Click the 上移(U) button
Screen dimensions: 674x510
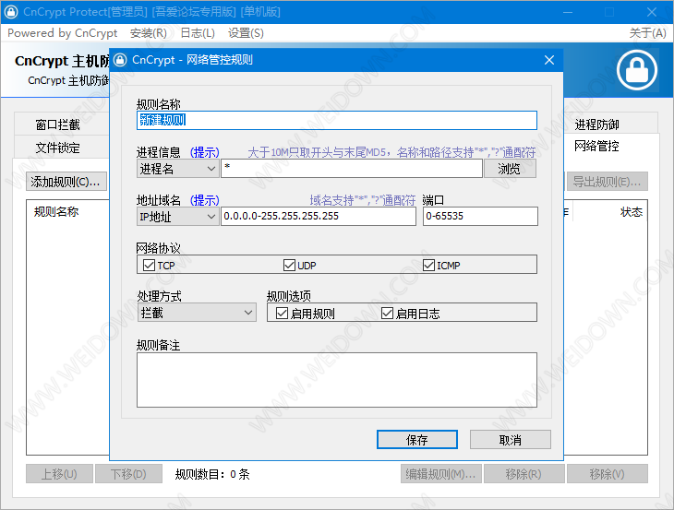pos(59,474)
